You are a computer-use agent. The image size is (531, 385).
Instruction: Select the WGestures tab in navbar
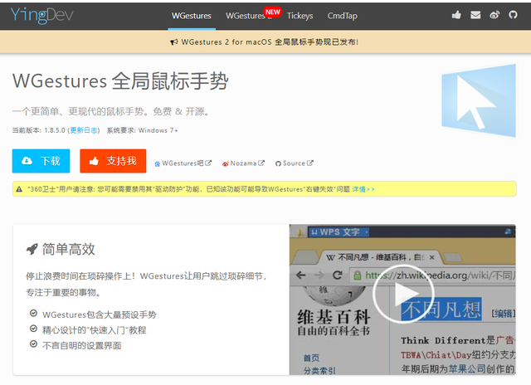(192, 16)
